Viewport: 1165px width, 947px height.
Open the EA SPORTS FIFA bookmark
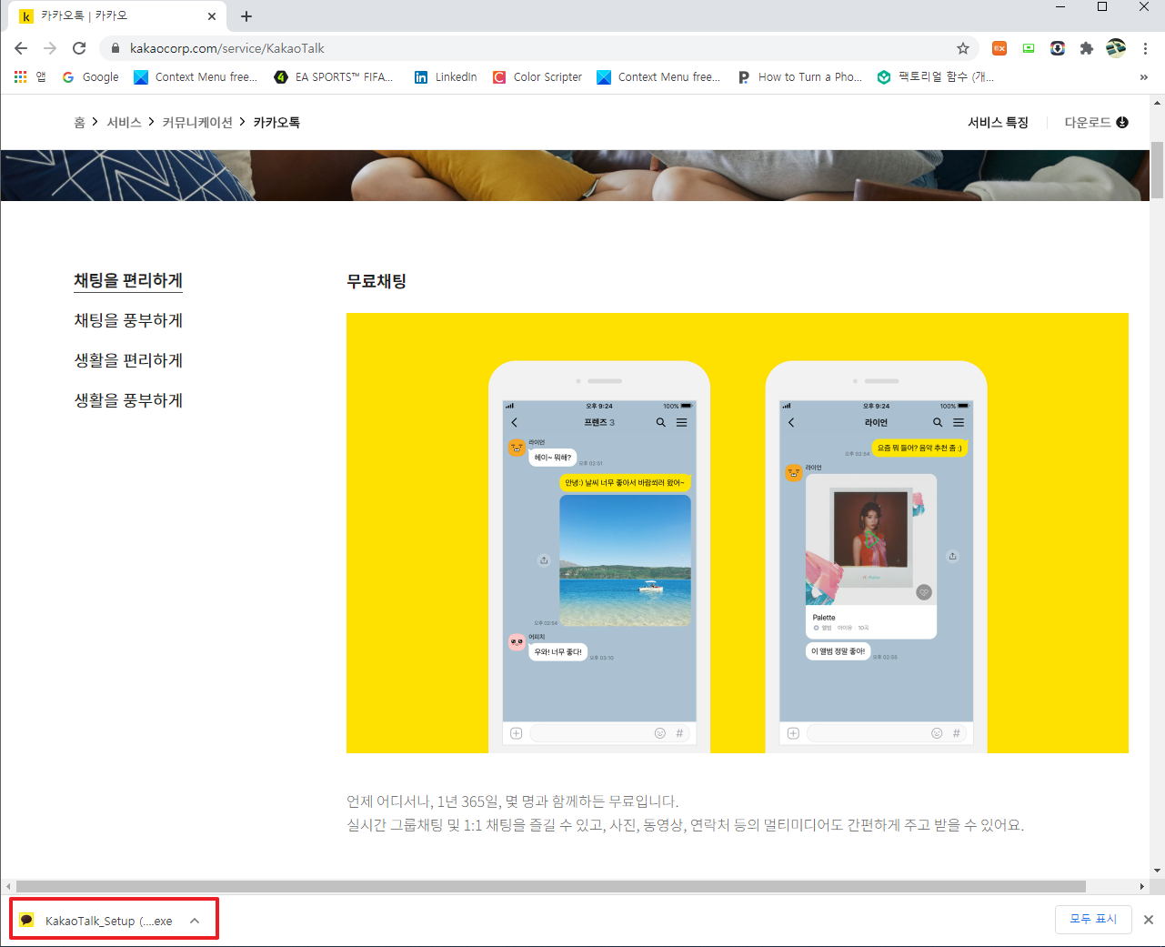(334, 77)
